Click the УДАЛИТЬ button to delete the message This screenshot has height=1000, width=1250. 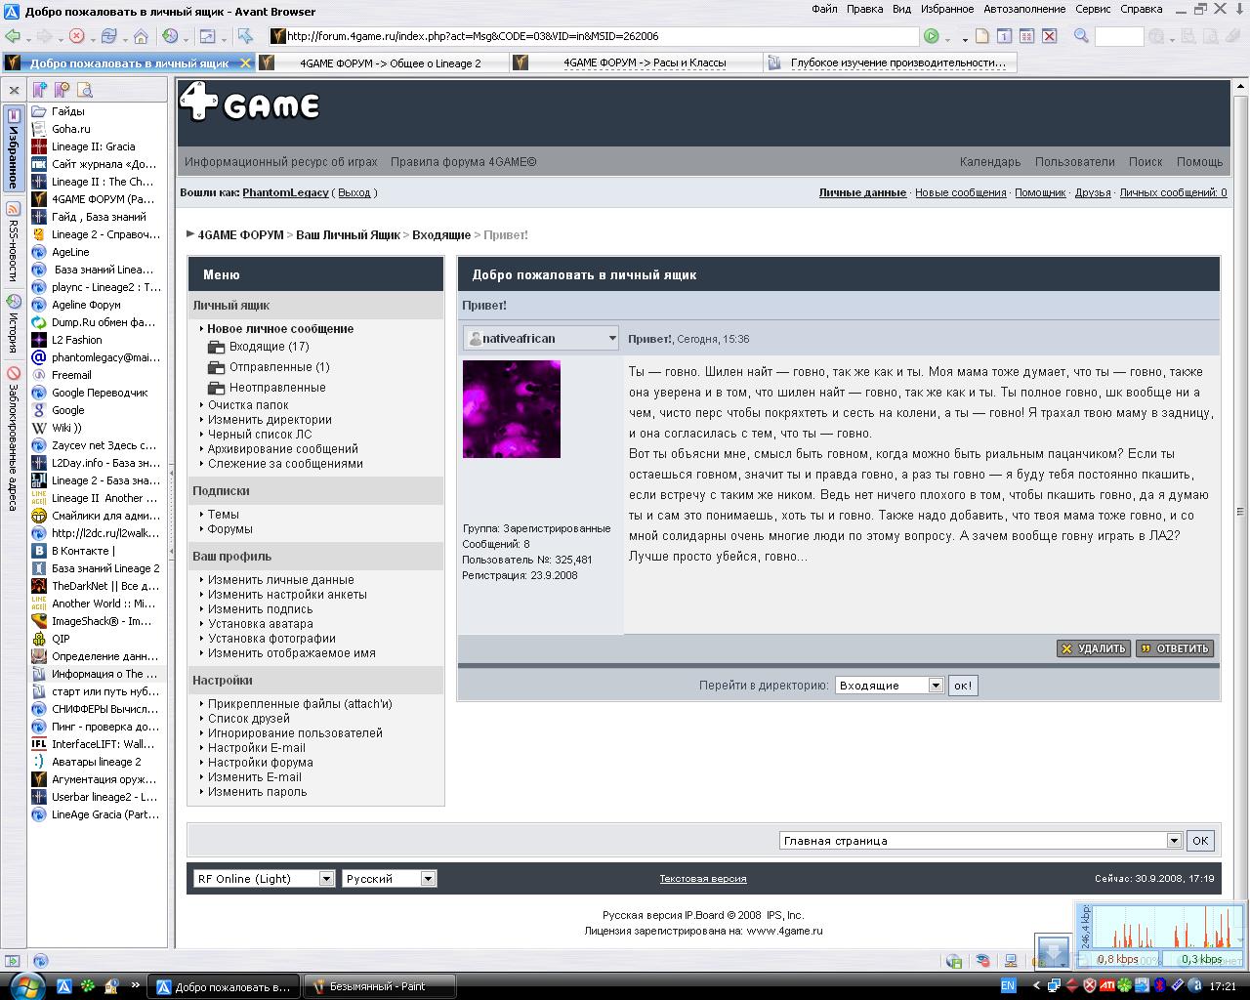[x=1093, y=648]
